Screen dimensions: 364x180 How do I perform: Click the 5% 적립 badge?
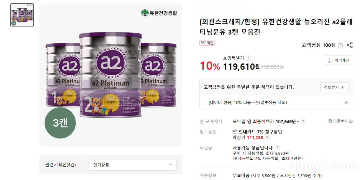[207, 43]
